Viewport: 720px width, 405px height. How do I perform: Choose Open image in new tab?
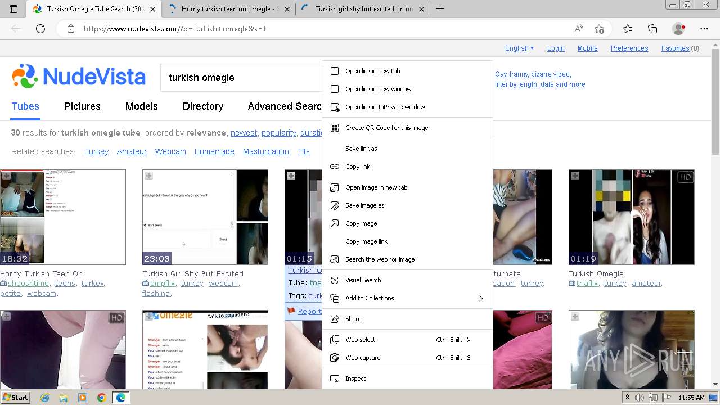[407, 187]
